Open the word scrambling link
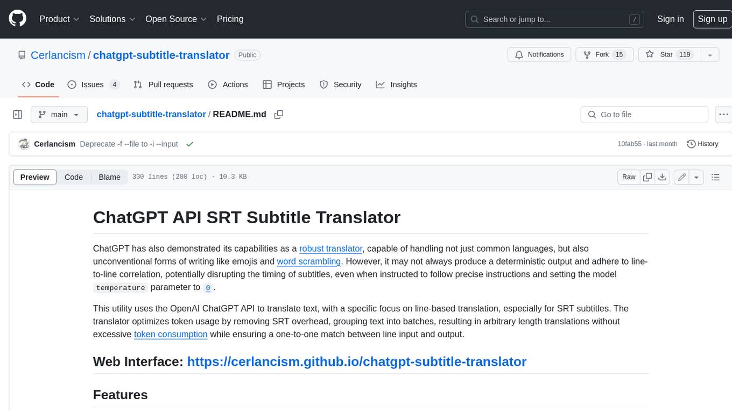The image size is (732, 411). tap(309, 261)
